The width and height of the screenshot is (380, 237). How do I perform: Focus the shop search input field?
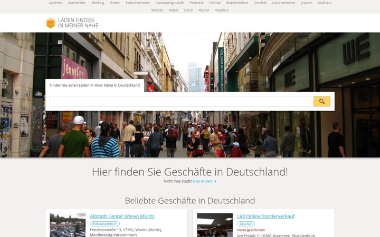pos(182,101)
